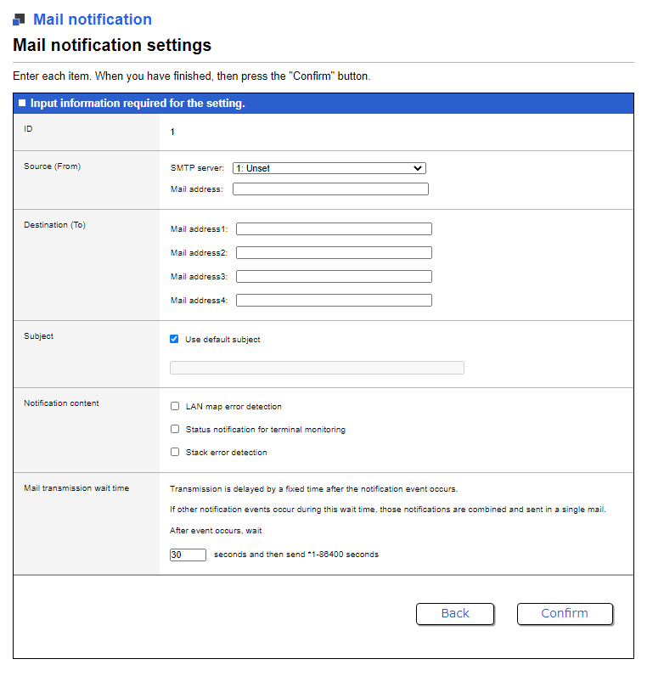Select the Mail address4 input box
The height and width of the screenshot is (676, 647).
tap(334, 301)
